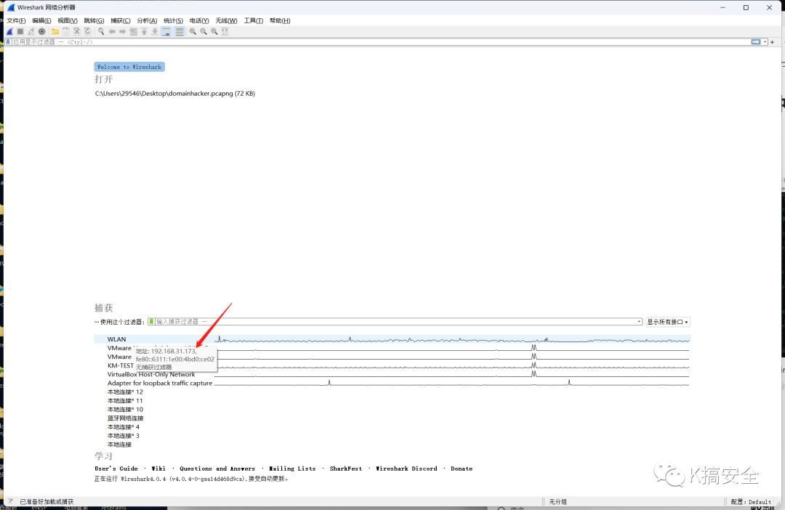Click the close capture file icon
This screenshot has width=785, height=510.
pyautogui.click(x=76, y=31)
